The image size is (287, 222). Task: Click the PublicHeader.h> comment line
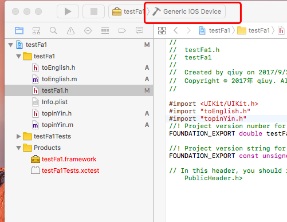coord(213,178)
